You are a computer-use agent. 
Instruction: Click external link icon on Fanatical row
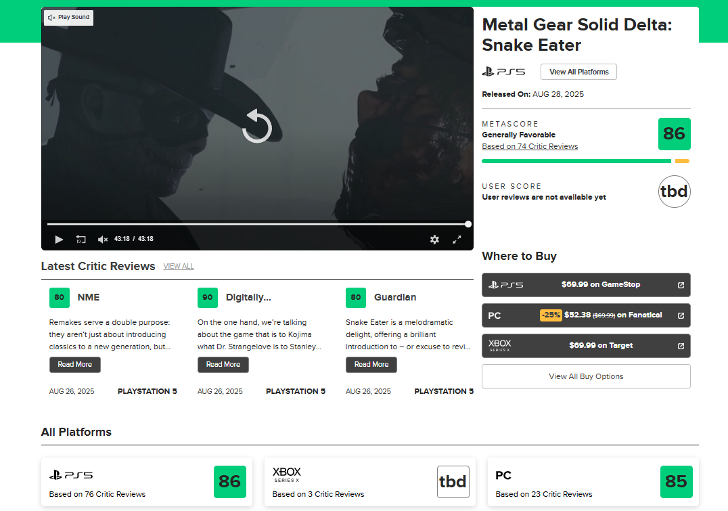(x=681, y=315)
